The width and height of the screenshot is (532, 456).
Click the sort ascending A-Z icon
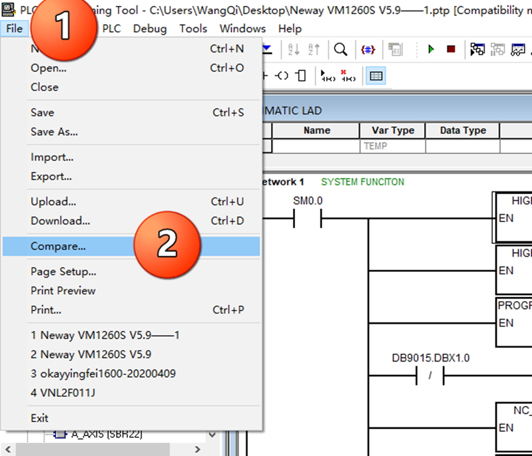point(294,49)
